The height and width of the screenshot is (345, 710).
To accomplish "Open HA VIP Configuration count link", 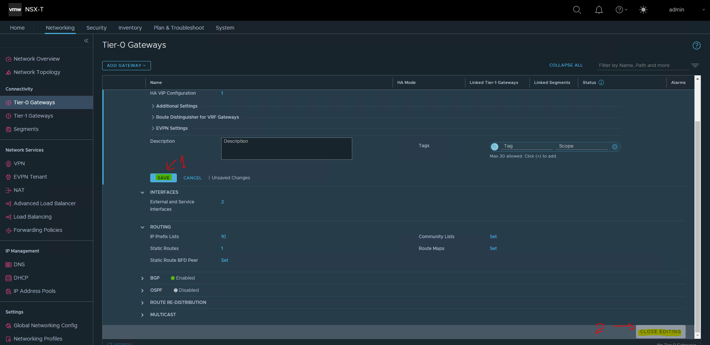I will click(x=222, y=93).
